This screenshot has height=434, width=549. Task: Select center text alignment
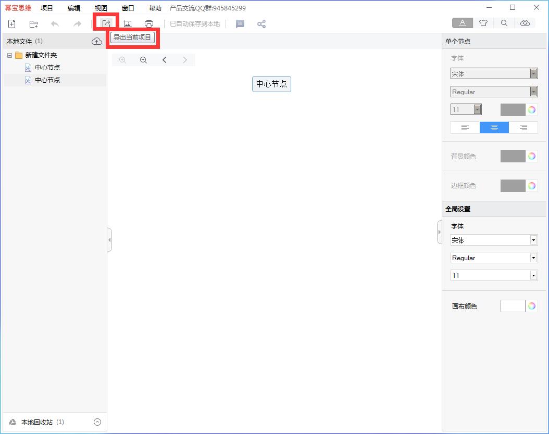pyautogui.click(x=494, y=127)
